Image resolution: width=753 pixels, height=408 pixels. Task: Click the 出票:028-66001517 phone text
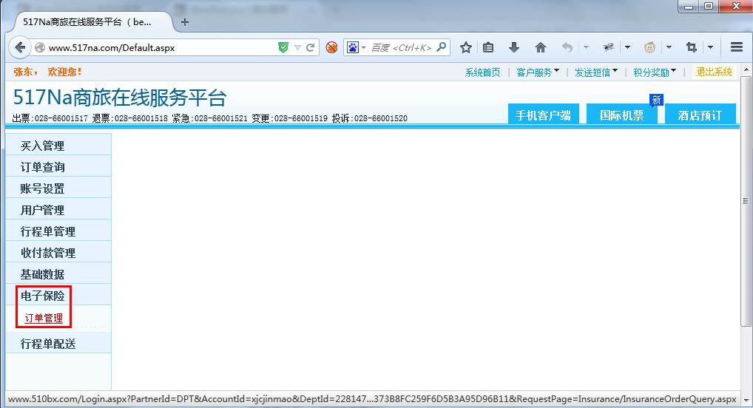50,118
